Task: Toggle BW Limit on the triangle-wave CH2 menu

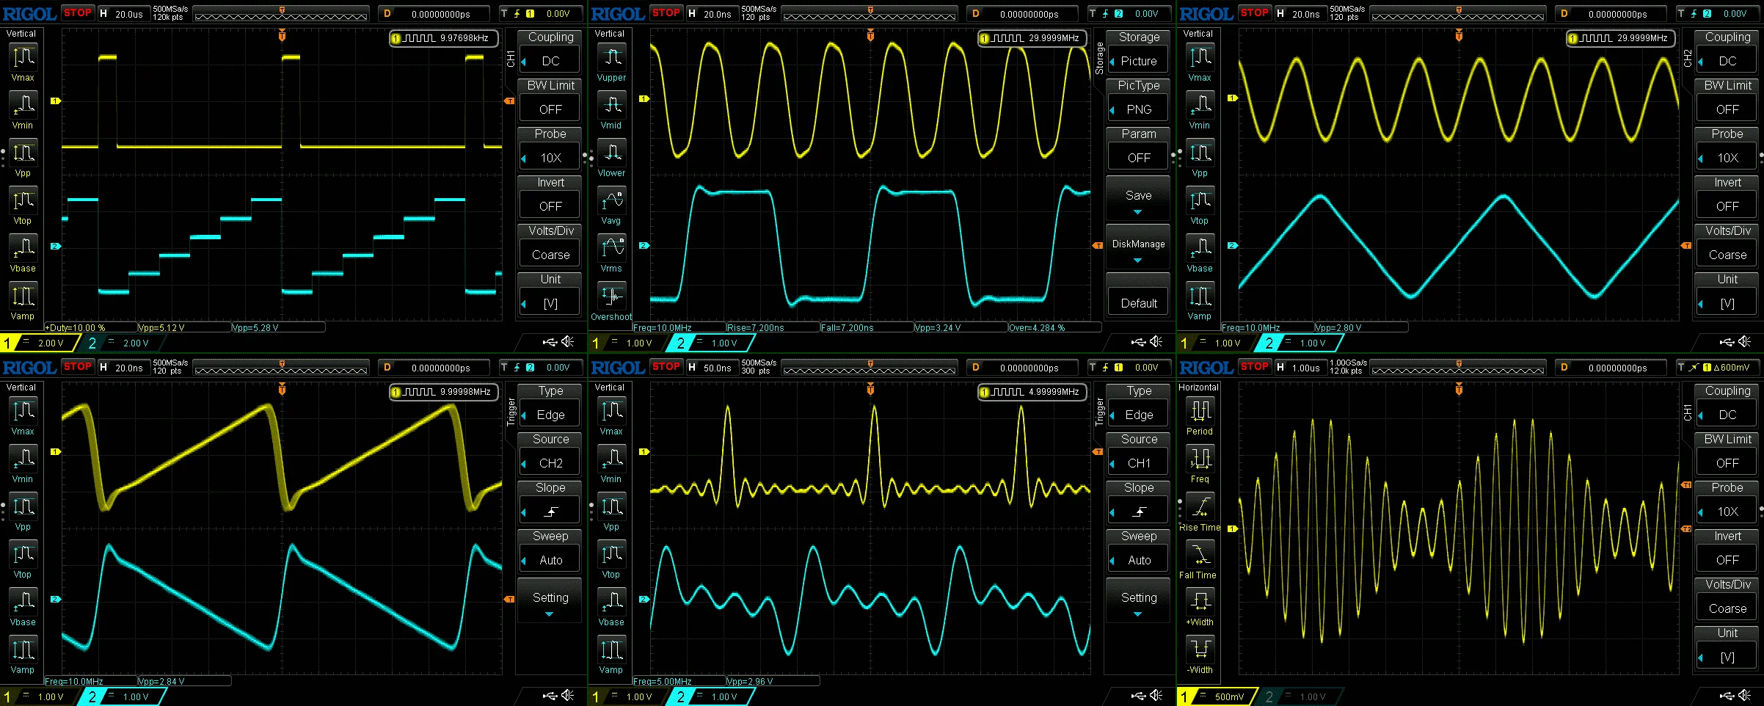Action: [1727, 101]
